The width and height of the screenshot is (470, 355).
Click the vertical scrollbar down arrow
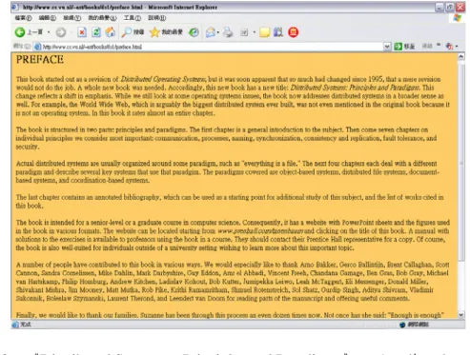pos(461,315)
